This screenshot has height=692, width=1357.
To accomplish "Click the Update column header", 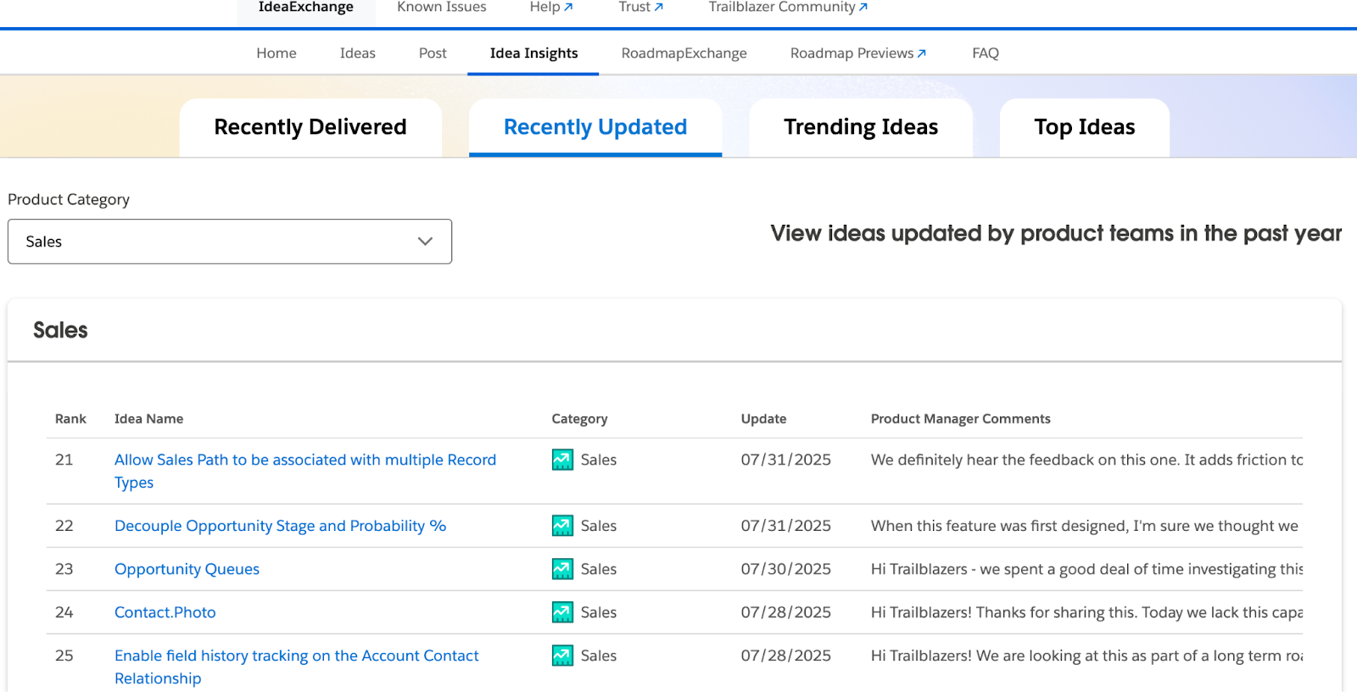I will click(x=764, y=419).
